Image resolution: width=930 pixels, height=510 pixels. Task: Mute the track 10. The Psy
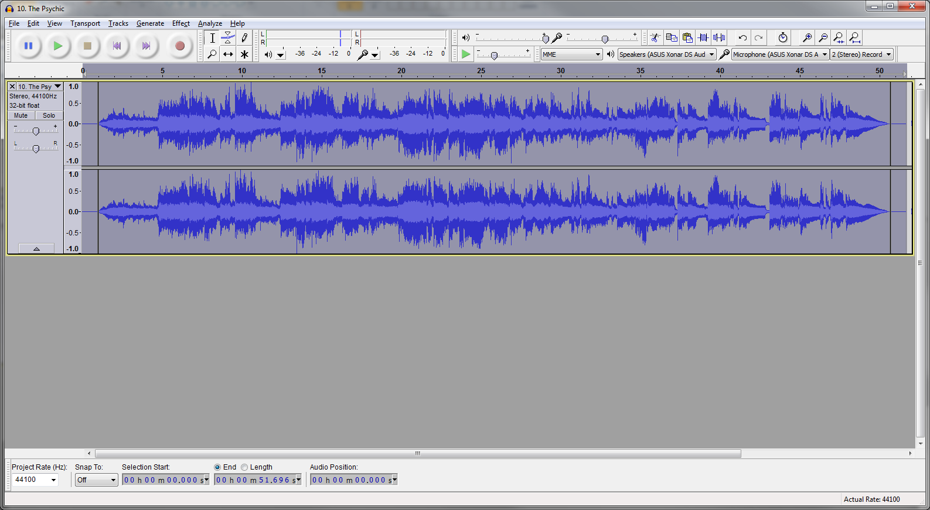pyautogui.click(x=21, y=115)
